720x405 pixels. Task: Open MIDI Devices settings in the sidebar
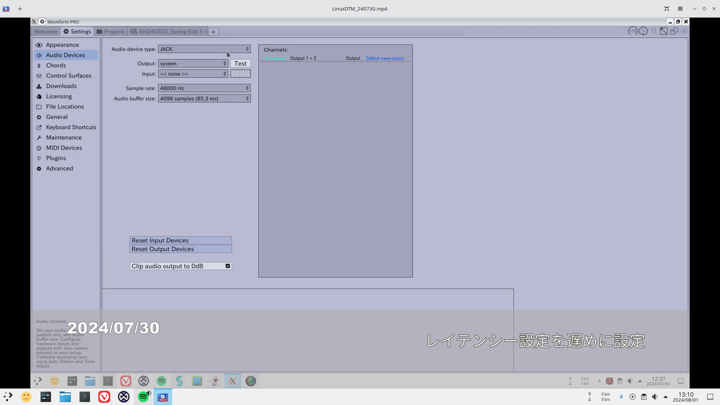pyautogui.click(x=64, y=147)
